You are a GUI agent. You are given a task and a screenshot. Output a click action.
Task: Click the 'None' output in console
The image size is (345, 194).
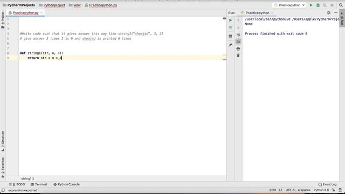coord(249,24)
